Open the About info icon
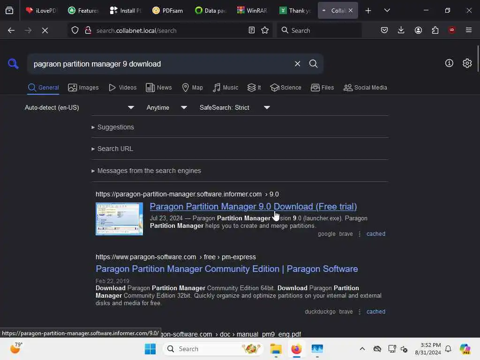Image resolution: width=480 pixels, height=360 pixels. coord(449,63)
